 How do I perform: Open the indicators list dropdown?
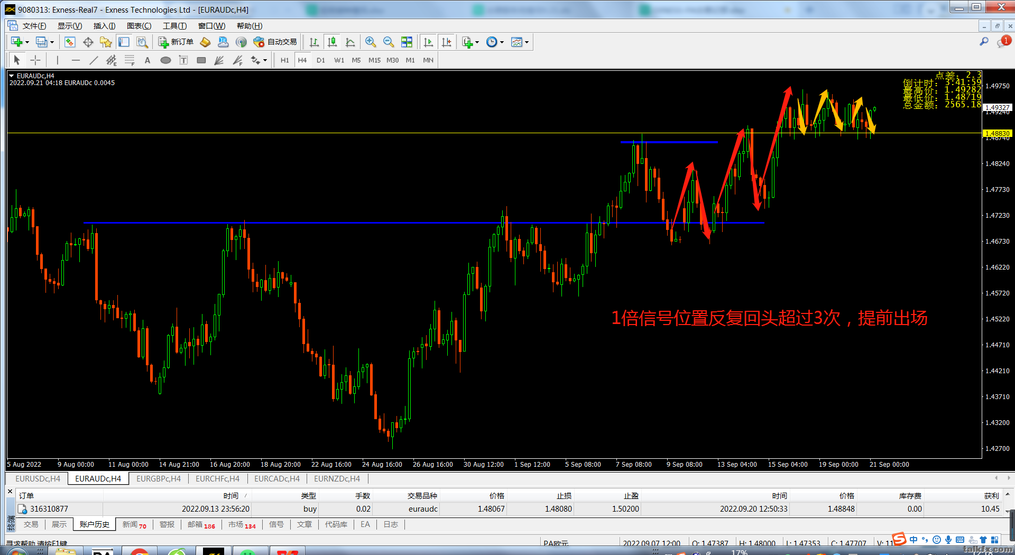tap(470, 42)
